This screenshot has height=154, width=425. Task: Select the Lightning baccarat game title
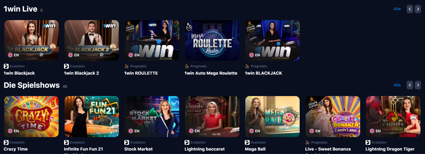pos(204,149)
